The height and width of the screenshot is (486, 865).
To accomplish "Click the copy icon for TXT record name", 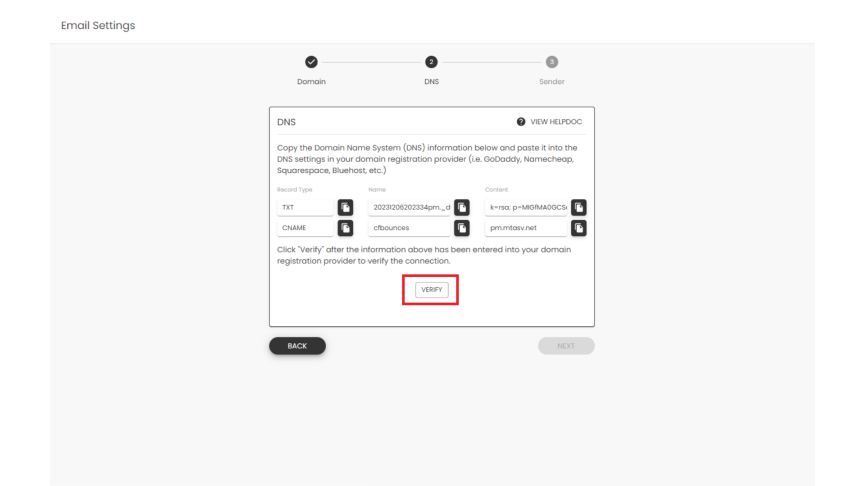I will (462, 207).
